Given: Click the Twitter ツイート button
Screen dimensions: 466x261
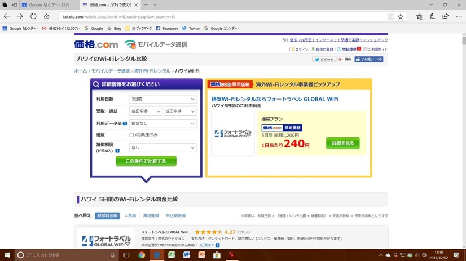Looking at the screenshot, I should [x=324, y=59].
